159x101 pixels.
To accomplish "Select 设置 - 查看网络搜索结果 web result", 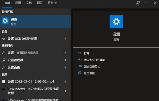I will pyautogui.click(x=35, y=53).
